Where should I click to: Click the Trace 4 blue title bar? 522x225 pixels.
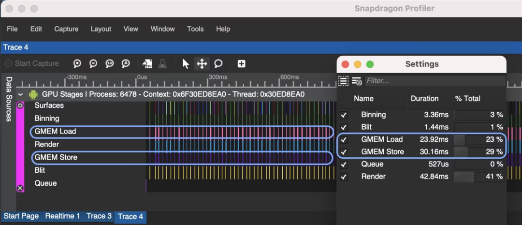click(x=261, y=47)
